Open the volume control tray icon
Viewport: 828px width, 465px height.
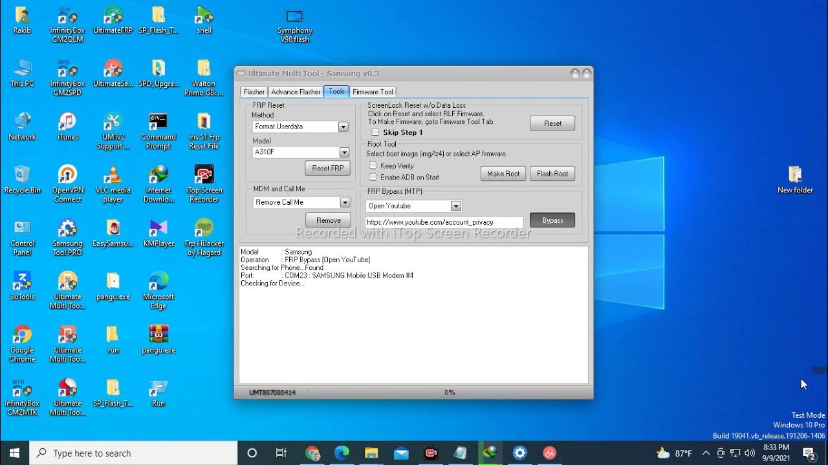coord(750,453)
